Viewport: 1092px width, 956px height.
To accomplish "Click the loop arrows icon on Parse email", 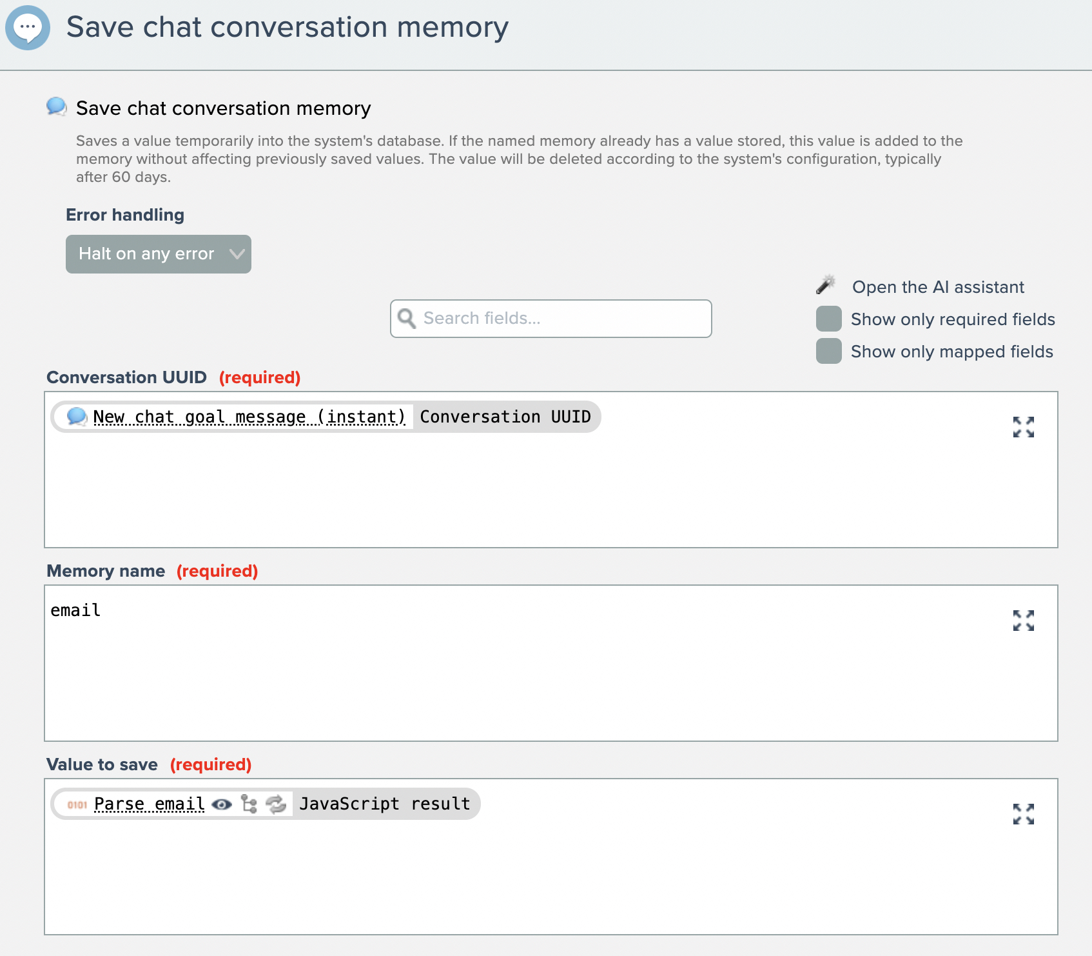I will (276, 804).
